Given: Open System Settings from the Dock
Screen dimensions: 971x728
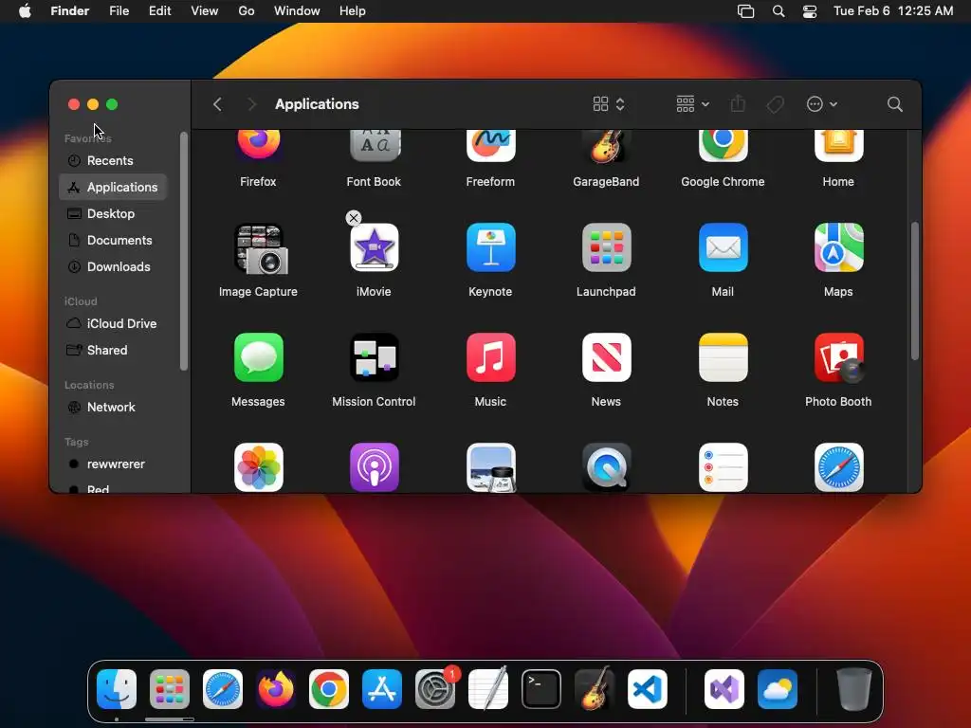Looking at the screenshot, I should pos(434,689).
